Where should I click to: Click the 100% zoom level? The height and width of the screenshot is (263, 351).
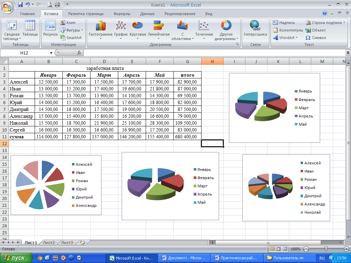pyautogui.click(x=295, y=249)
